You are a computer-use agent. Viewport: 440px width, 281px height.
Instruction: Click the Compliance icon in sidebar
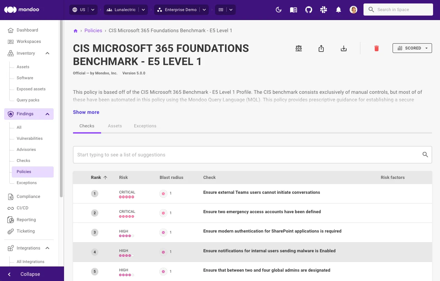(11, 197)
